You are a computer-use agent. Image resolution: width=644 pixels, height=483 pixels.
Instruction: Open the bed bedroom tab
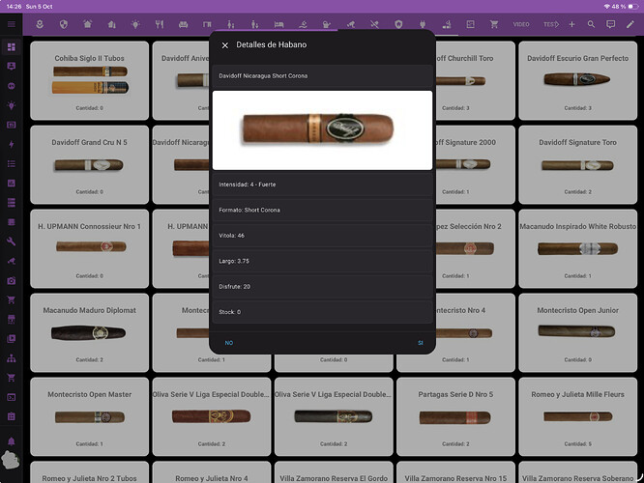point(278,24)
